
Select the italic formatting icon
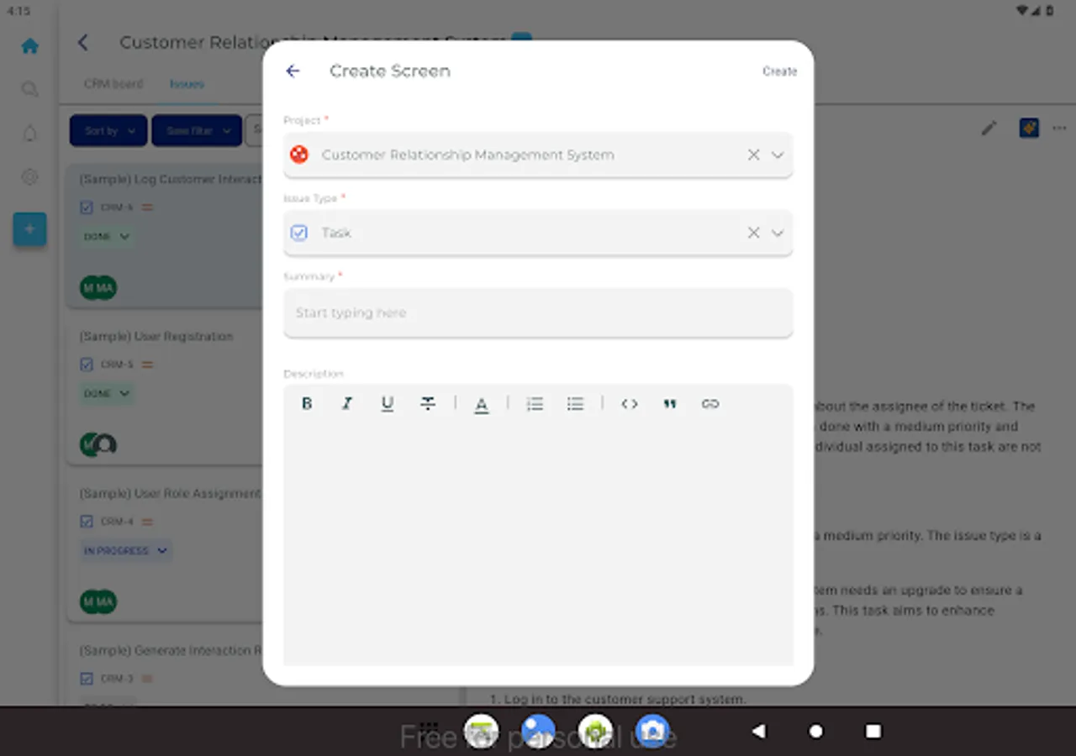coord(346,403)
